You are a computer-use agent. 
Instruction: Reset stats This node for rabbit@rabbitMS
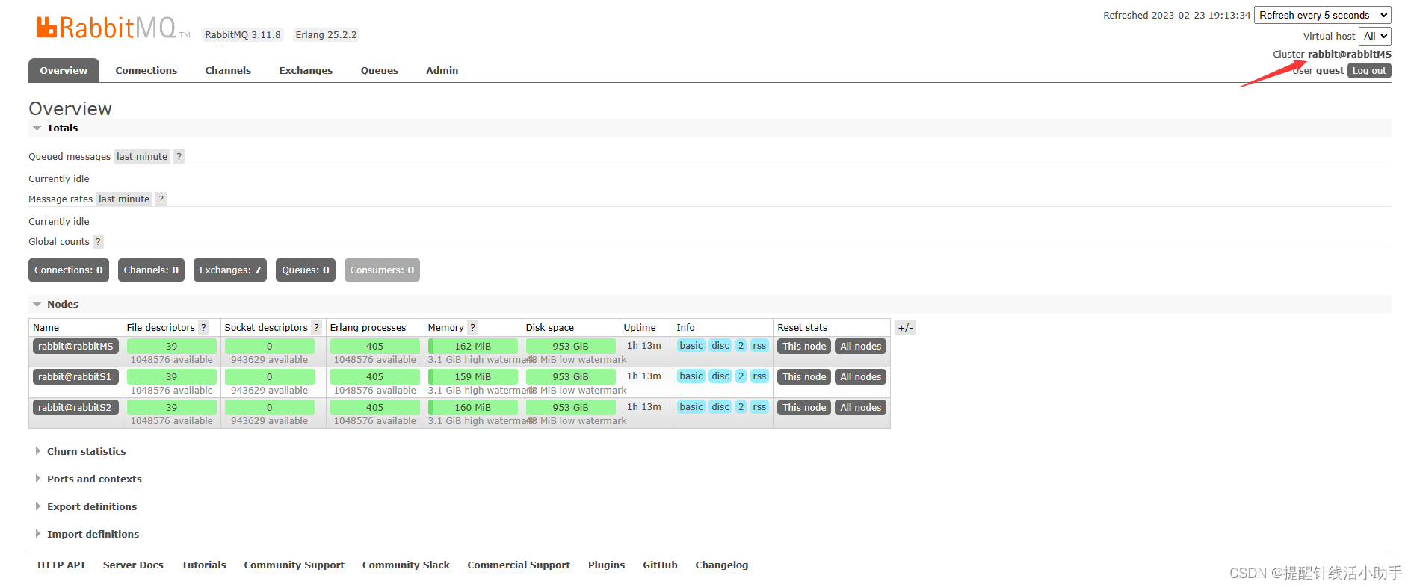pyautogui.click(x=804, y=347)
